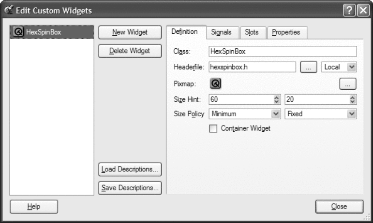373x223 pixels.
Task: Click the Qt pixmap preview icon
Action: click(x=215, y=83)
